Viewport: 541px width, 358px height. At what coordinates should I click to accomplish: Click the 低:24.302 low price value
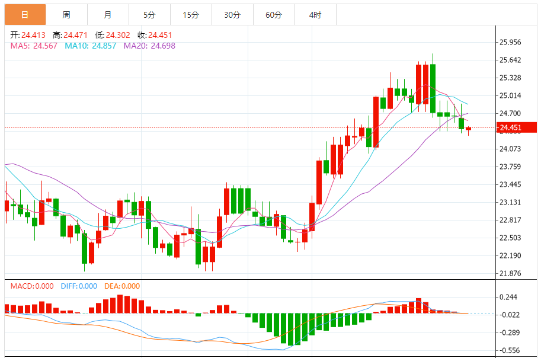[x=113, y=35]
